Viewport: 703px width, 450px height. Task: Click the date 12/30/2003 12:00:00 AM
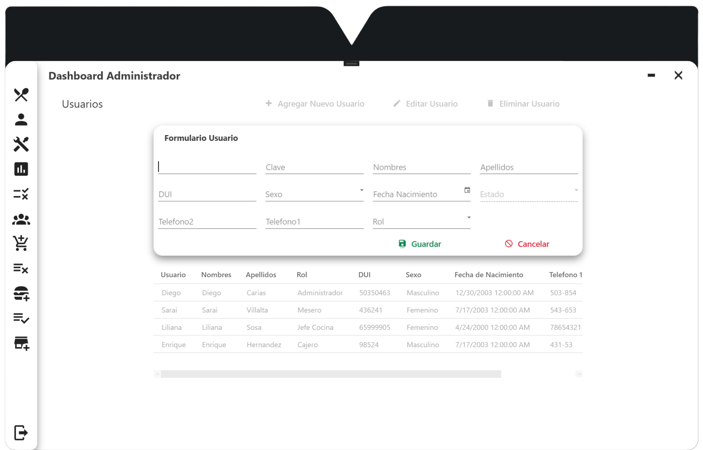pos(494,293)
